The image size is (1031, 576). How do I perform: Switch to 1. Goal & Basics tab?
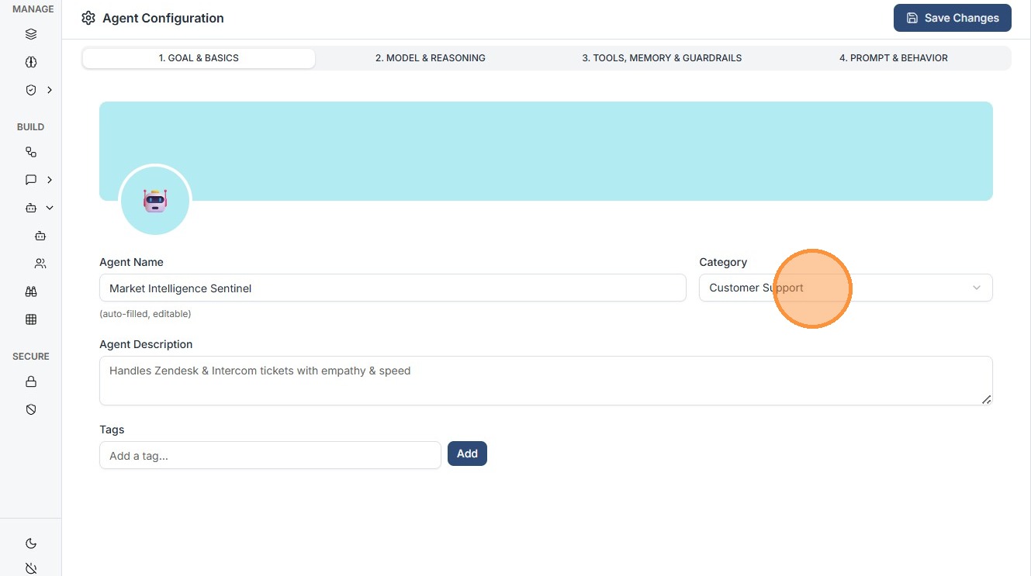(x=199, y=58)
